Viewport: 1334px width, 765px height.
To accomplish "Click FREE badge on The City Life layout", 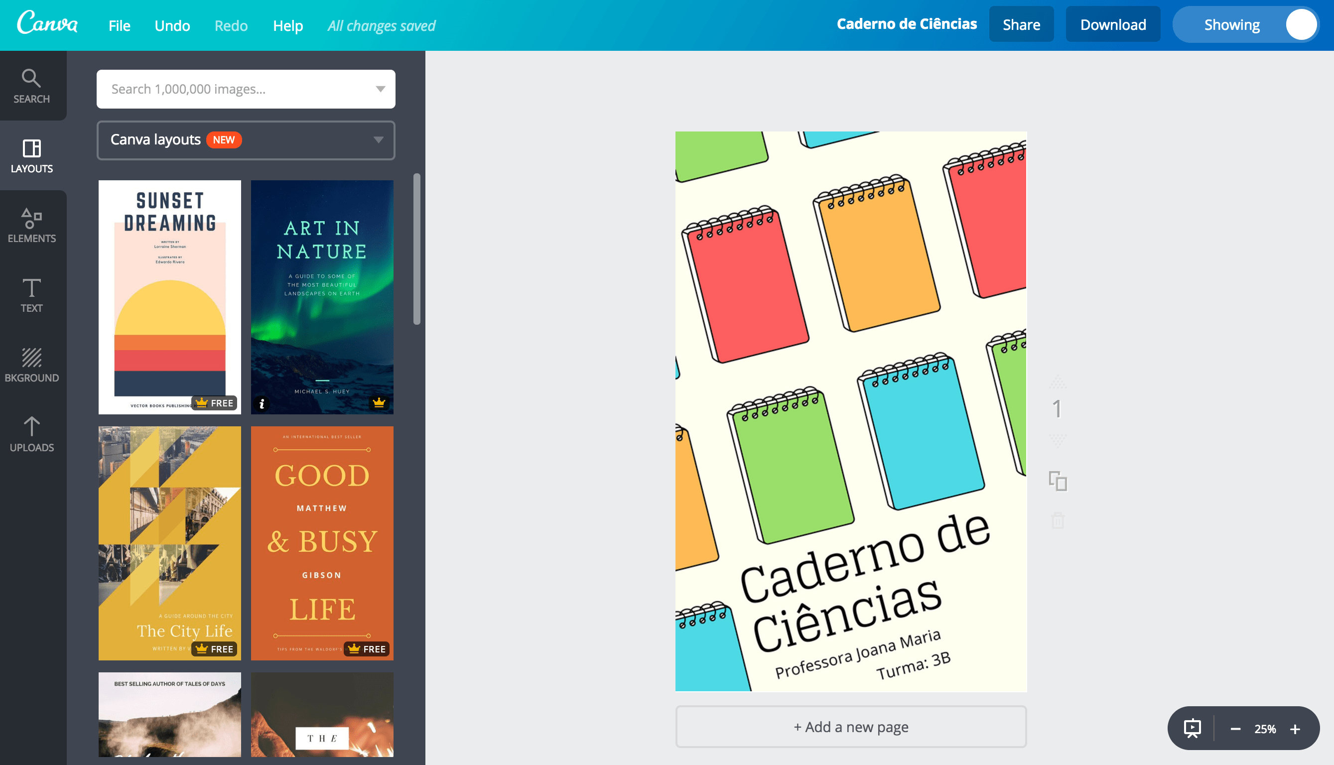I will point(214,649).
